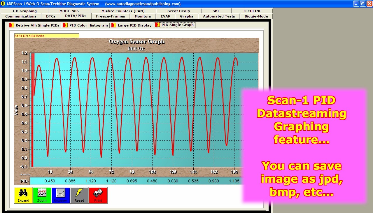373x213 pixels.
Task: Open the DTCs tab
Action: [x=51, y=16]
